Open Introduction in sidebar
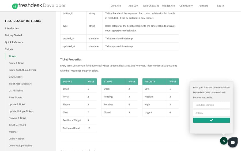Viewport: 241px width, 151px height. (12, 28)
